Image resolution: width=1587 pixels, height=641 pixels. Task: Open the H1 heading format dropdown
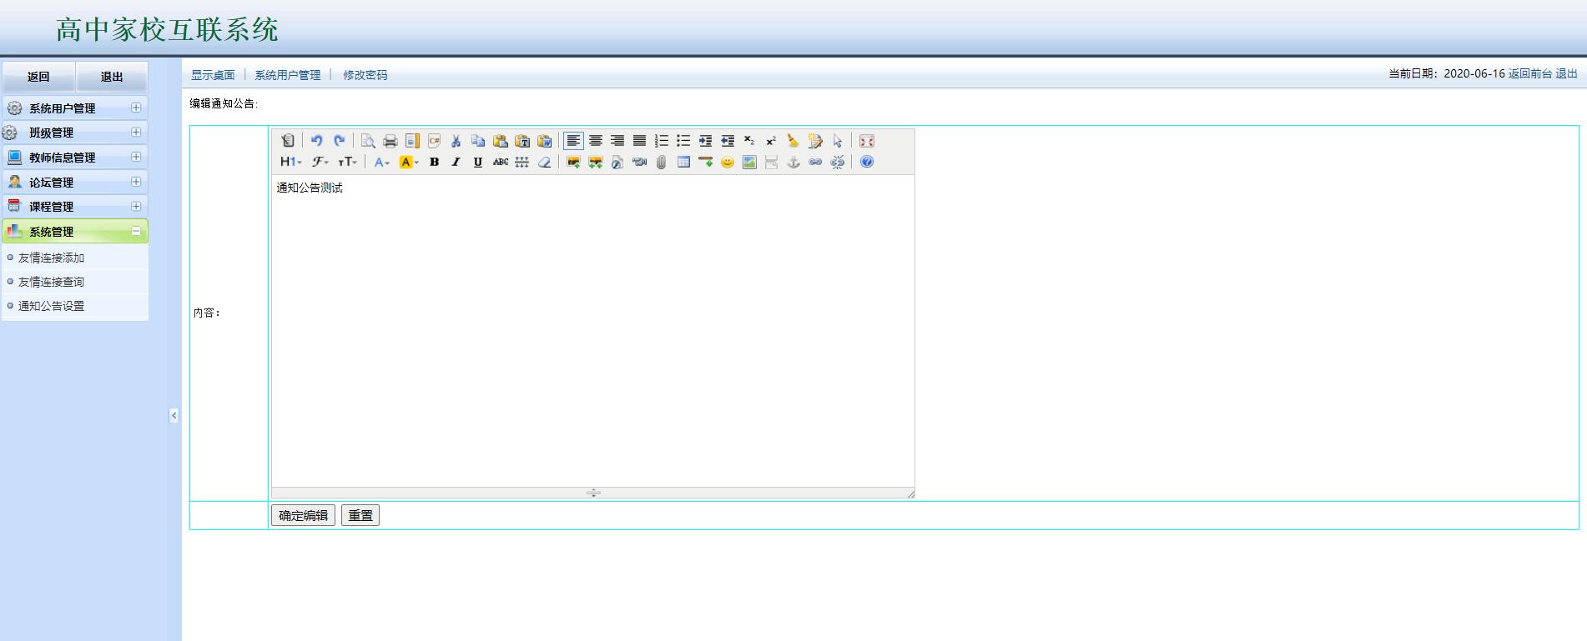291,162
